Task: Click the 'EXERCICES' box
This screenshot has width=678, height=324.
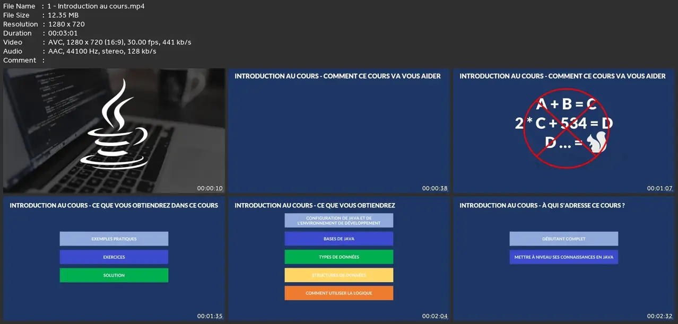Action: tap(114, 257)
